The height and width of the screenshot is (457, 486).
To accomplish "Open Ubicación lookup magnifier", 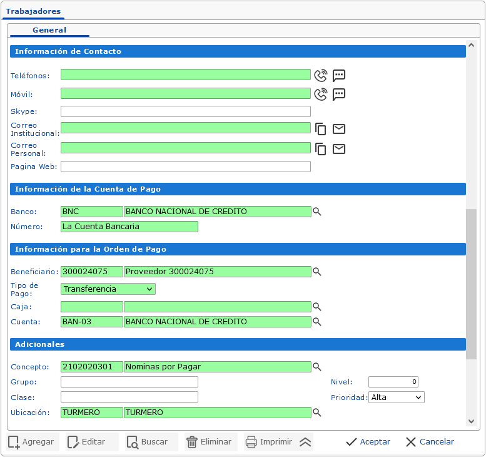I will click(317, 413).
